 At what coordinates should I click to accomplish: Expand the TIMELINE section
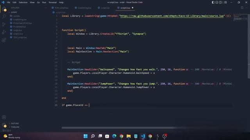(x=14, y=127)
